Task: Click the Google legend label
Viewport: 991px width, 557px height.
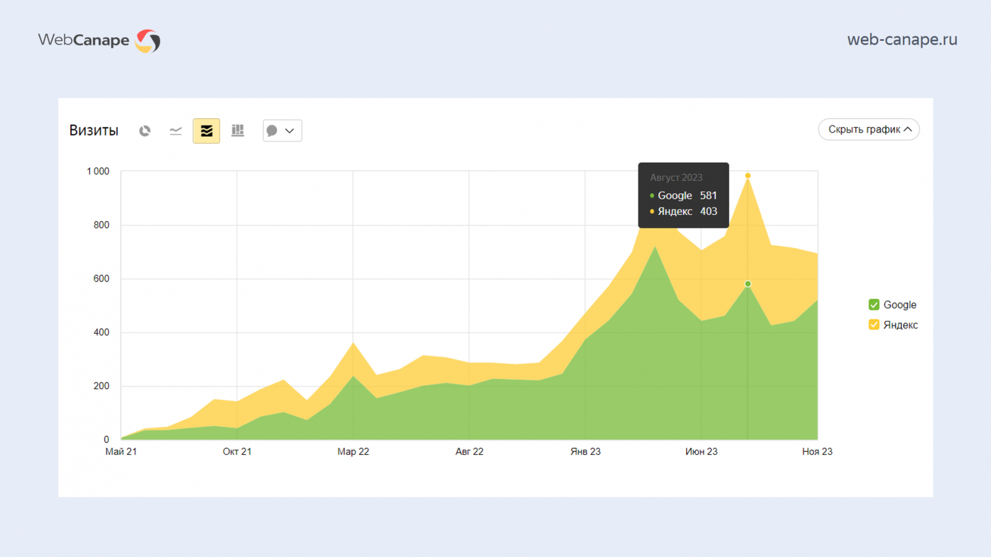Action: pyautogui.click(x=899, y=304)
